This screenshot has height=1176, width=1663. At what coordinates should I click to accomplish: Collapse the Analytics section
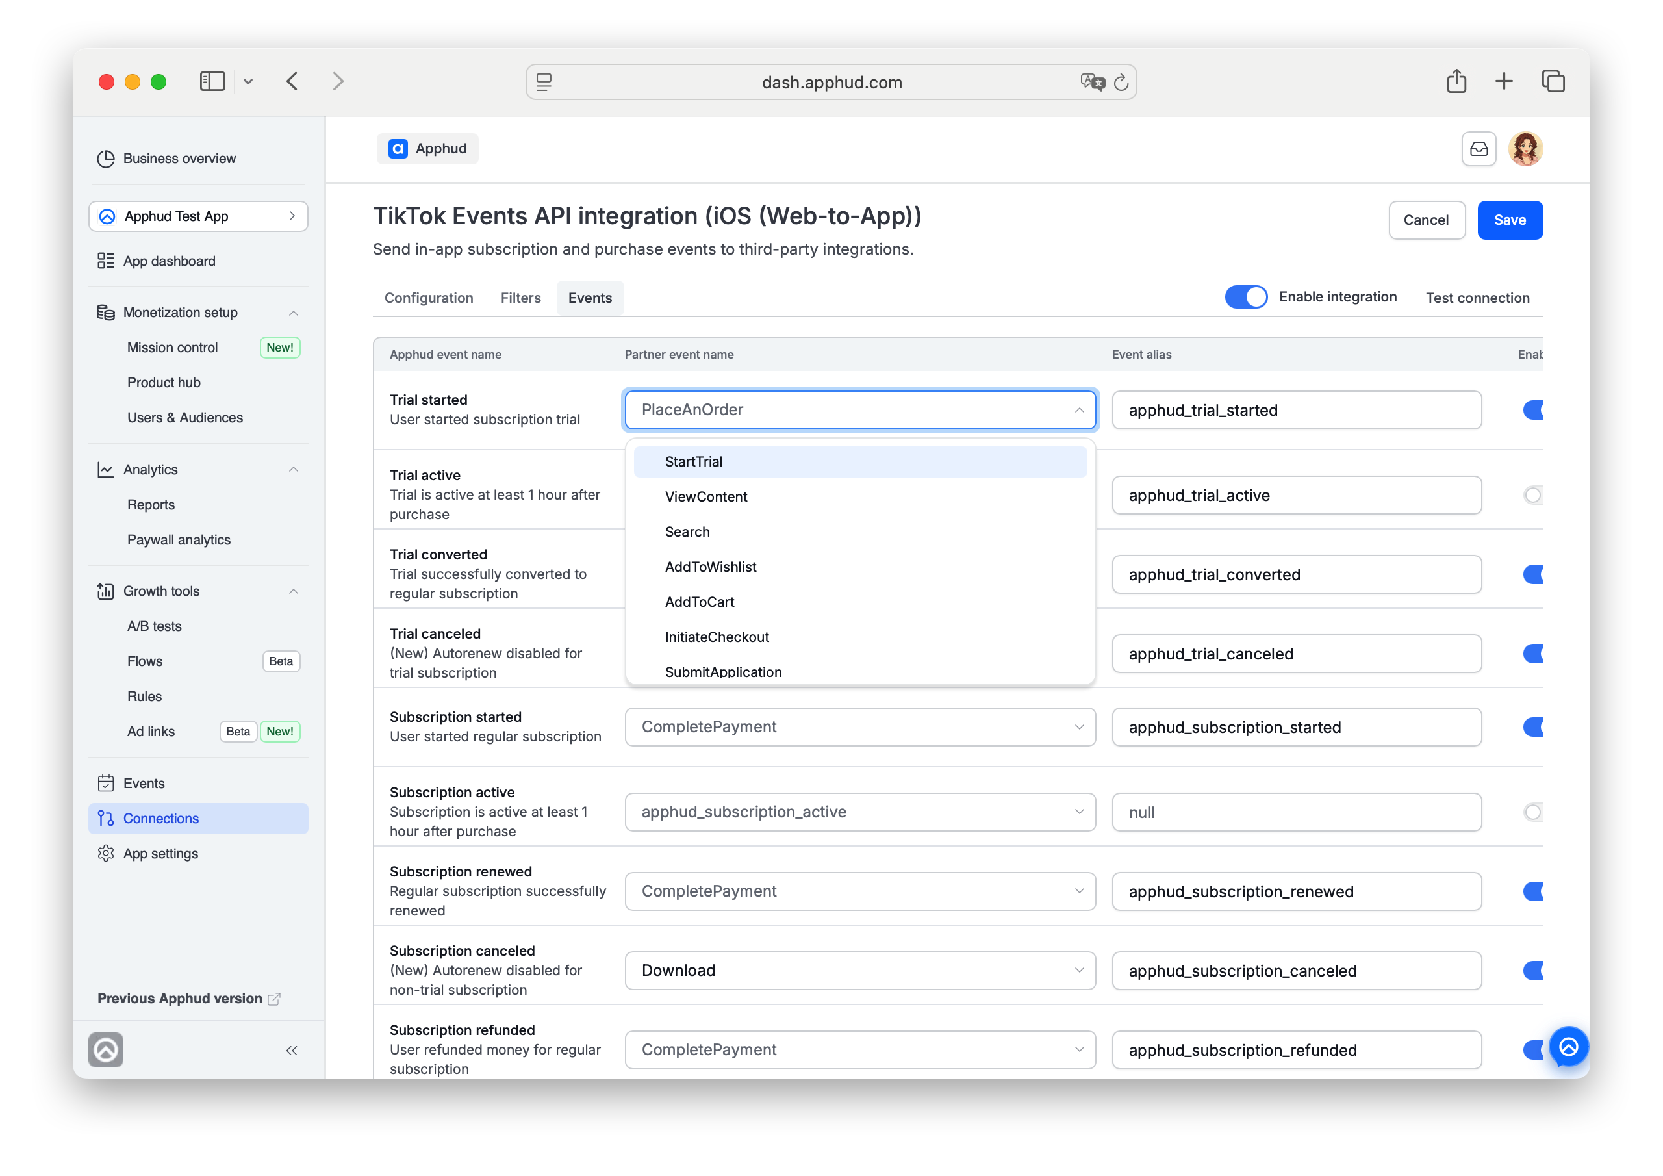pos(294,470)
